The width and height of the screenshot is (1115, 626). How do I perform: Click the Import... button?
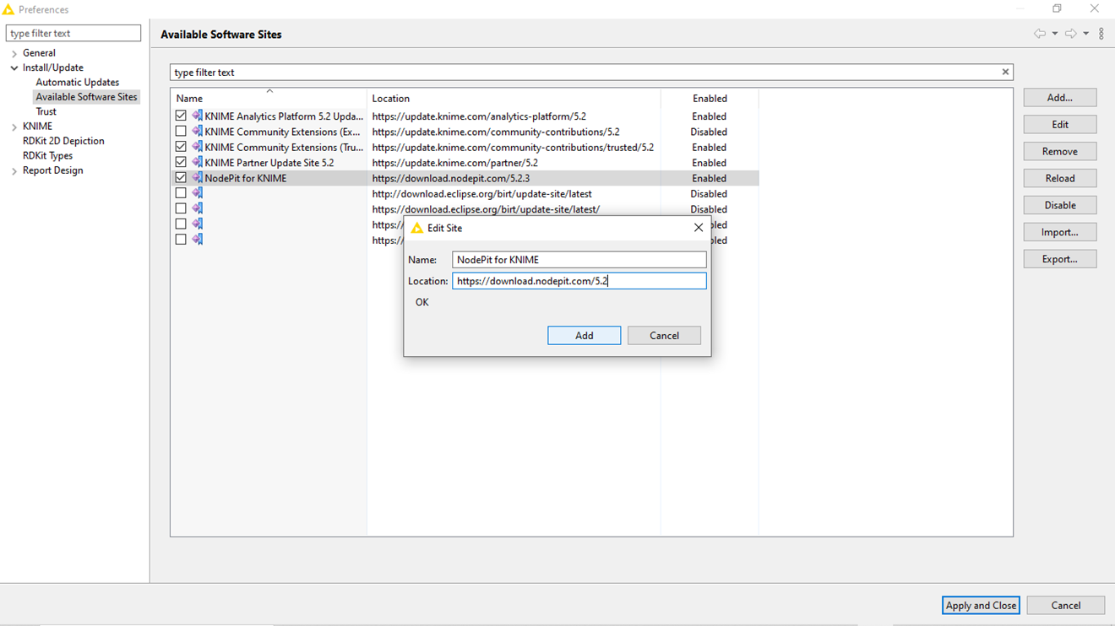1060,232
